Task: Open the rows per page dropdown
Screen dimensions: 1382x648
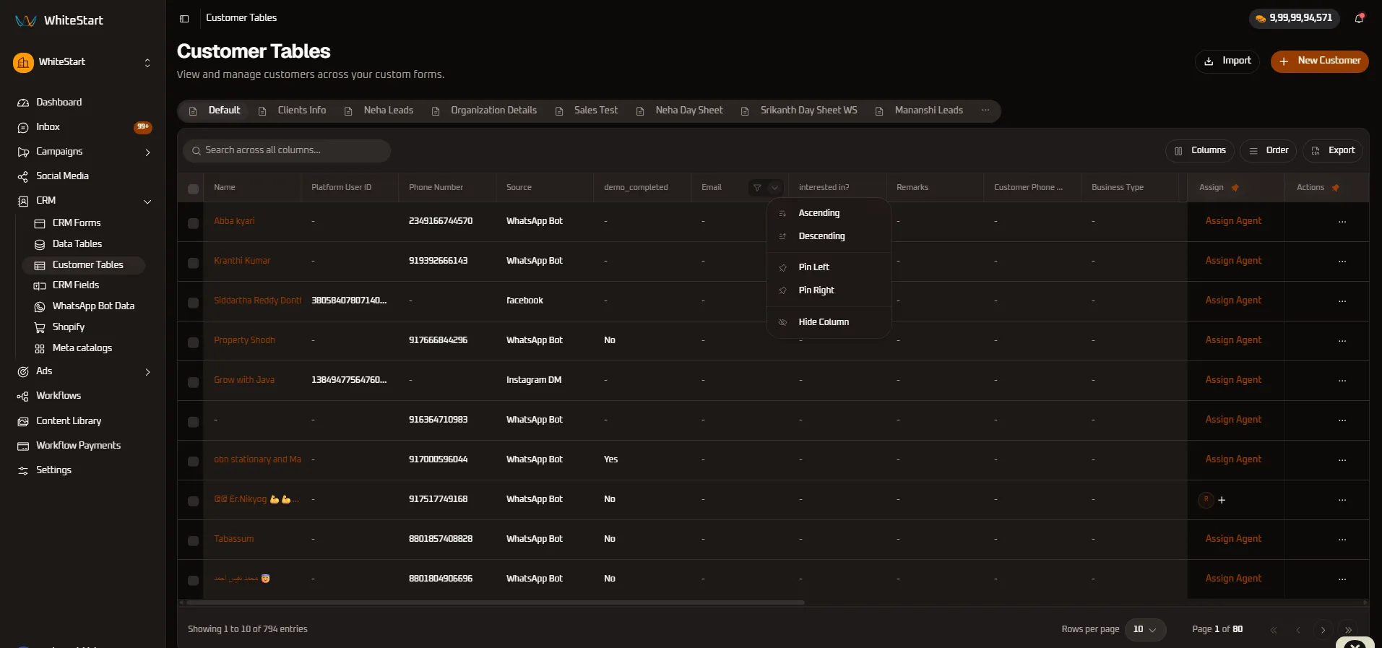Action: click(1145, 630)
